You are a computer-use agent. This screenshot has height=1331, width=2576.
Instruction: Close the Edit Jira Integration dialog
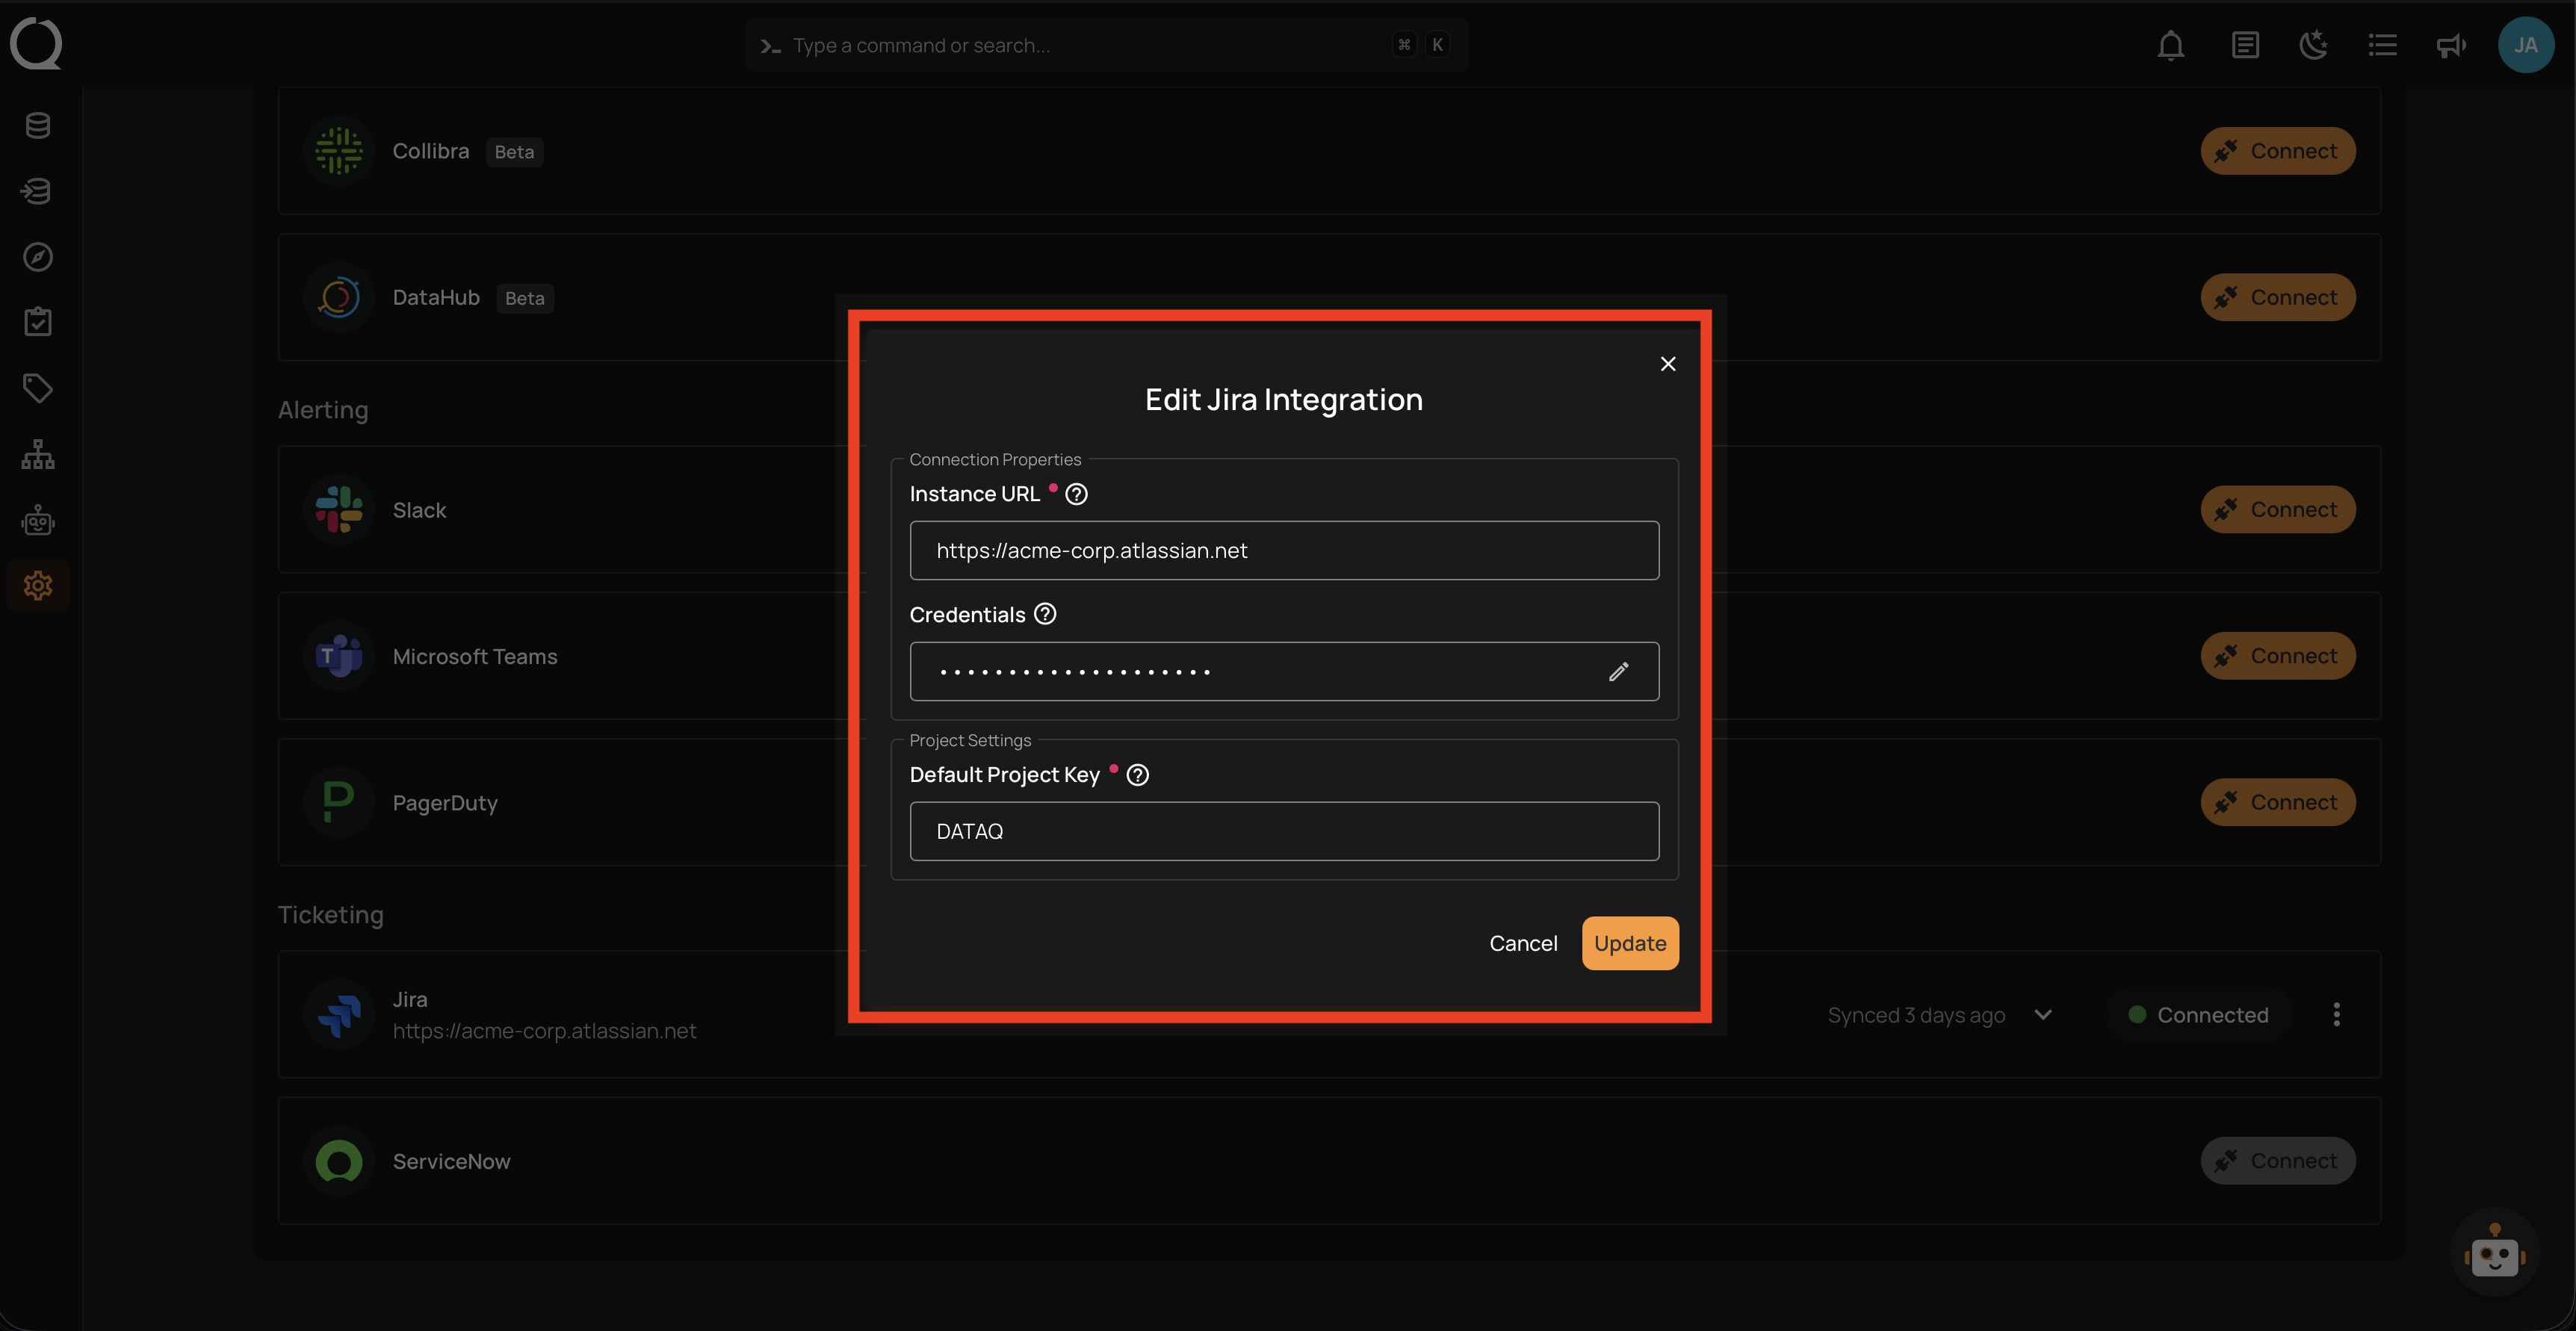pyautogui.click(x=1668, y=364)
